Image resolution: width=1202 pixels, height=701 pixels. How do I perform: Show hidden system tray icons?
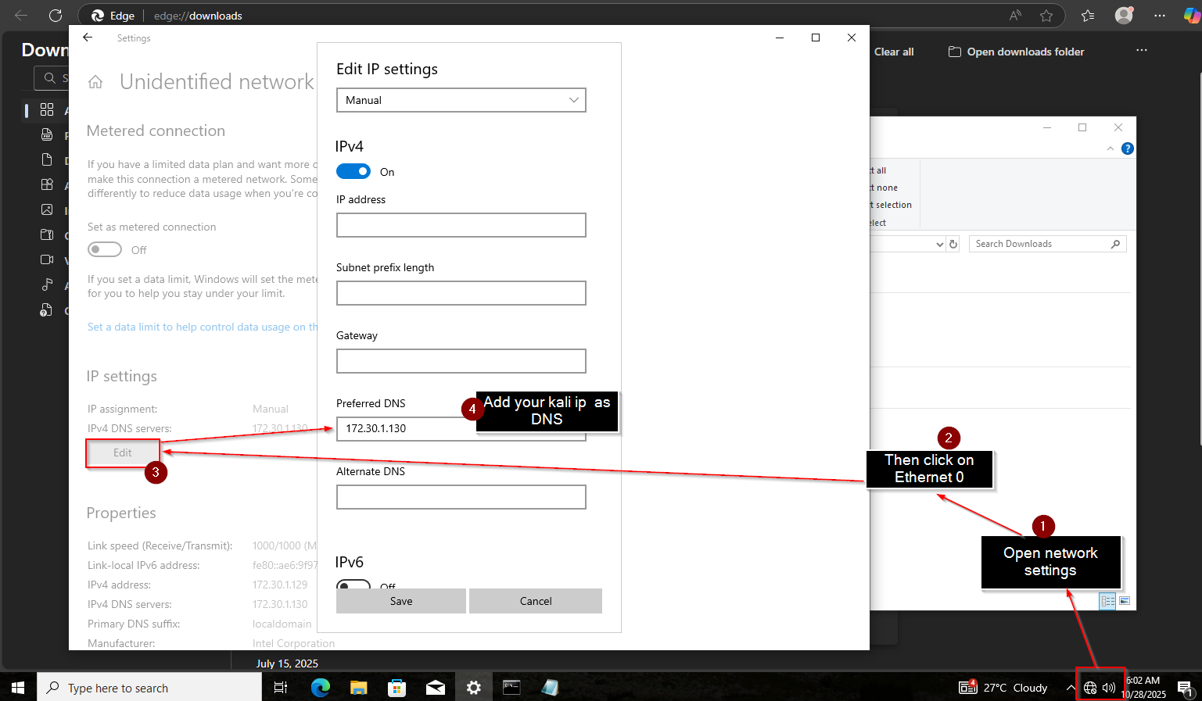point(1071,688)
